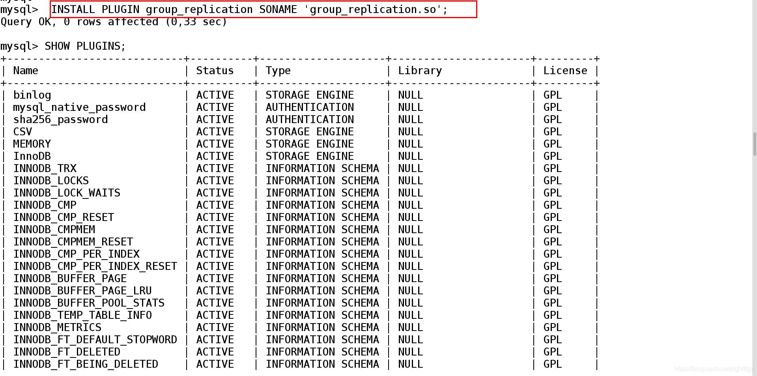Click the vertical scrollbar thumb
The image size is (757, 376).
[755, 144]
